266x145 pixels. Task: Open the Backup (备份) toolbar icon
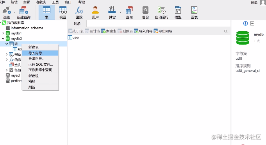click(145, 13)
